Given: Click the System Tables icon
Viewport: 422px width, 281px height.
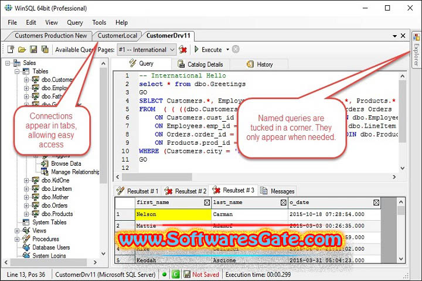Looking at the screenshot, I should pos(26,222).
